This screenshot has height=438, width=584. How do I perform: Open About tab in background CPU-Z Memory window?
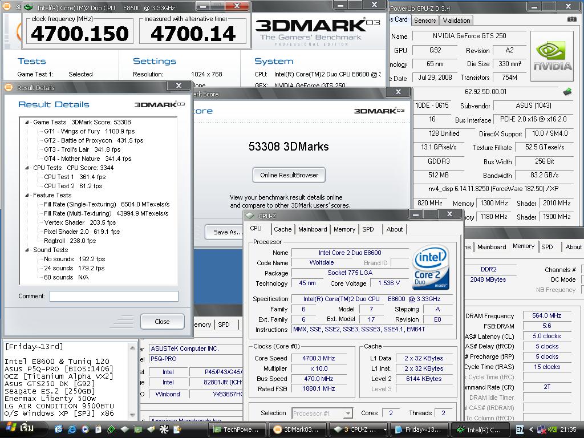click(x=573, y=247)
